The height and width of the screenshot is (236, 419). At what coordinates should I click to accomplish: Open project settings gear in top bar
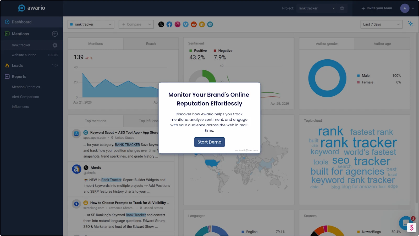(342, 8)
